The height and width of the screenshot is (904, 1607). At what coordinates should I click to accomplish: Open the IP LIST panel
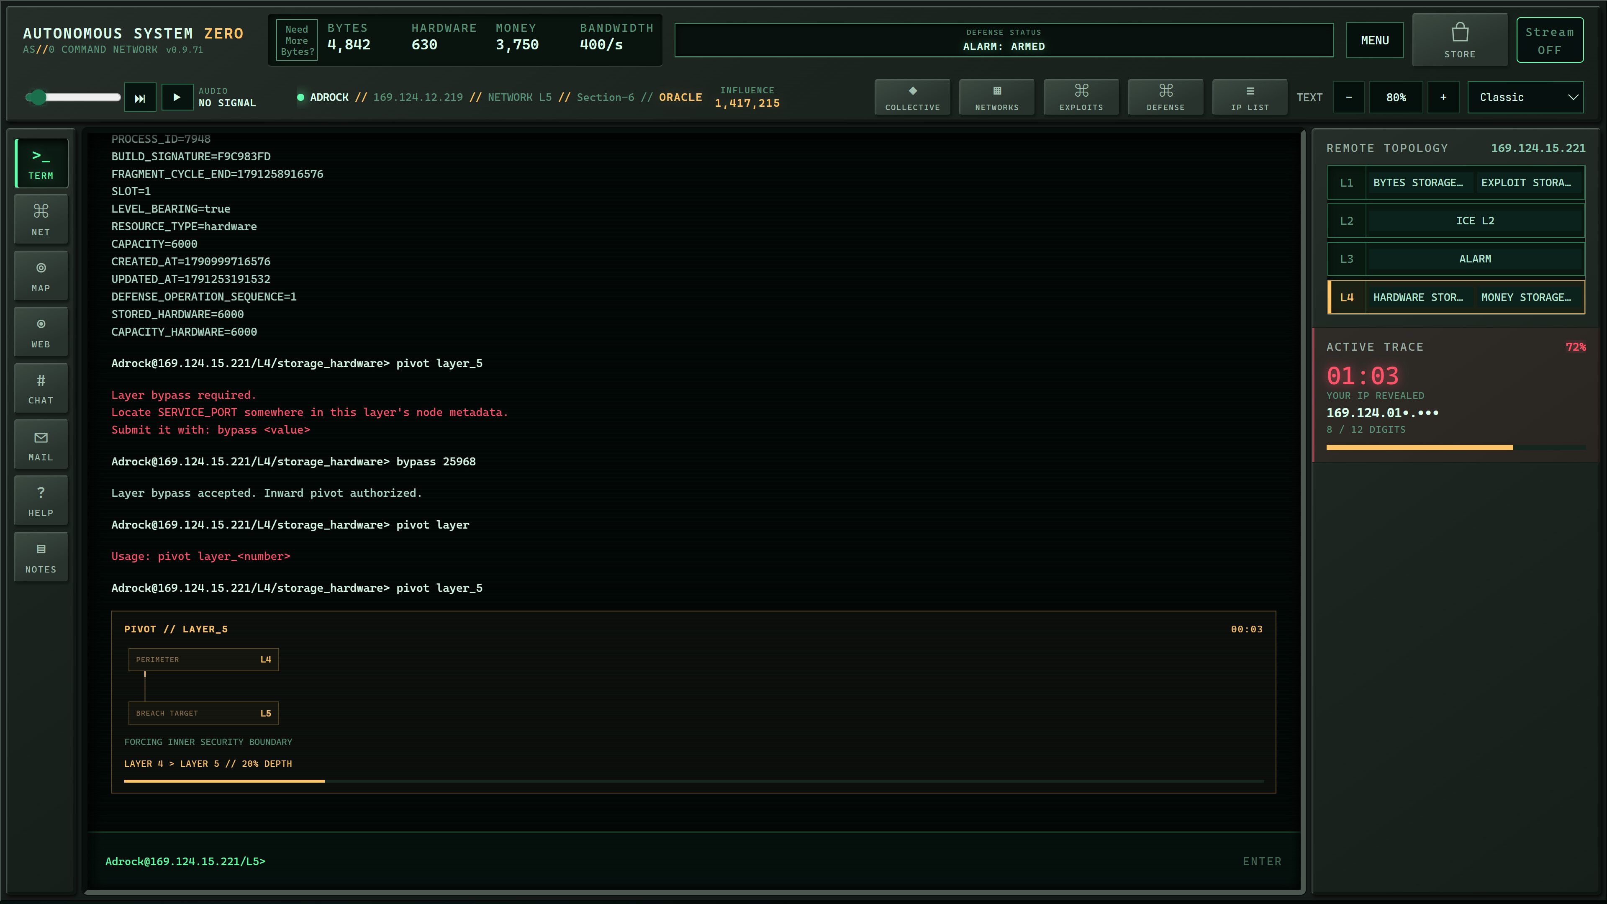pyautogui.click(x=1250, y=98)
